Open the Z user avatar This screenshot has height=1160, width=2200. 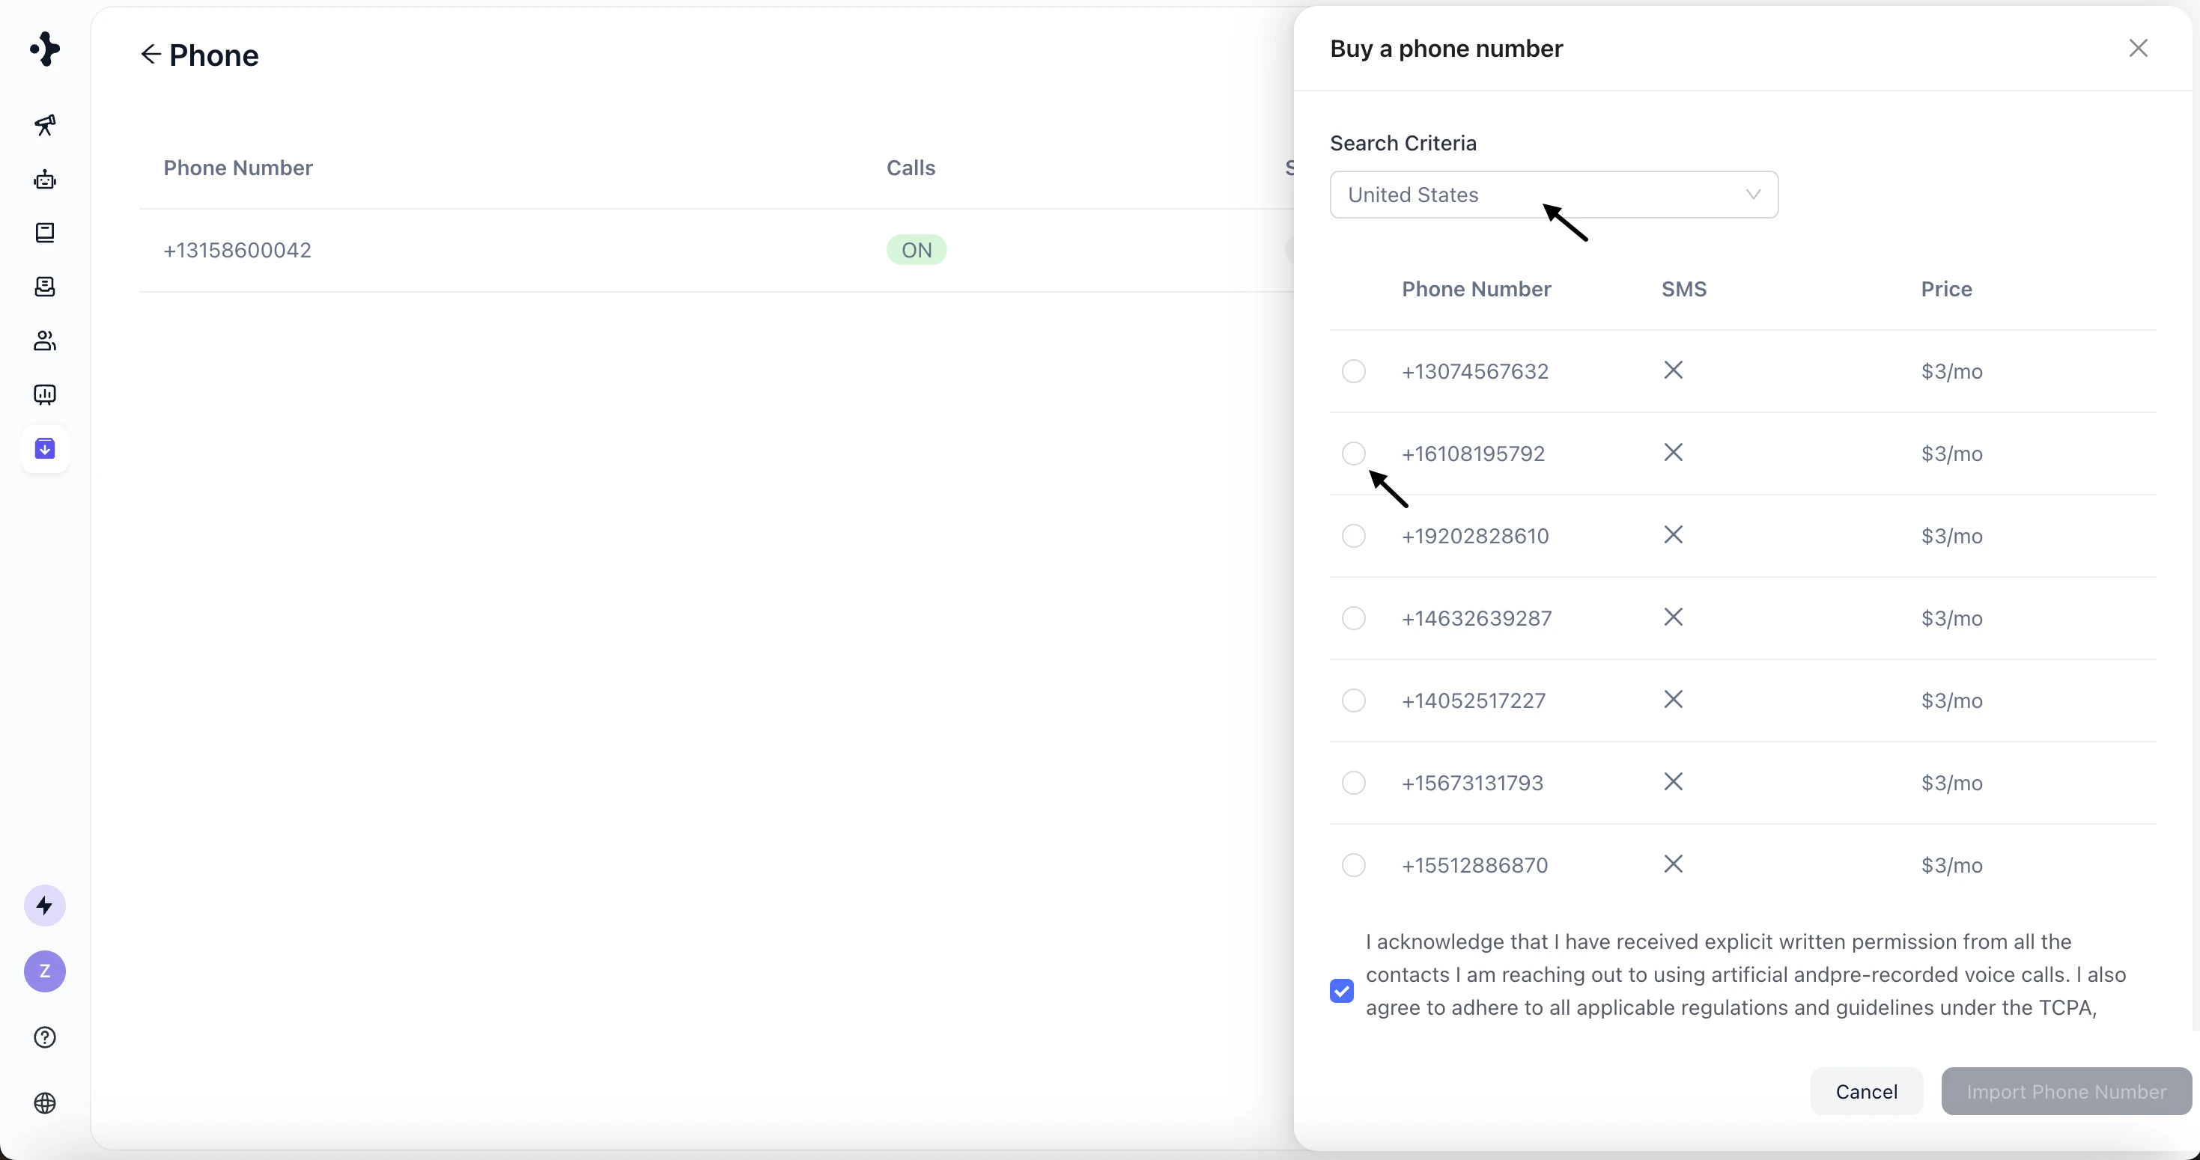pos(44,971)
